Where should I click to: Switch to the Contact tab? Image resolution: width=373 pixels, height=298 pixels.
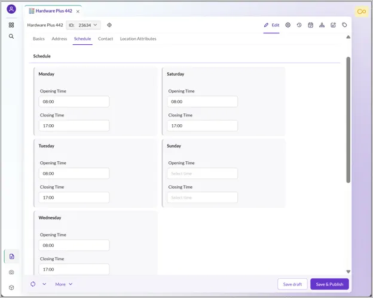tap(105, 39)
